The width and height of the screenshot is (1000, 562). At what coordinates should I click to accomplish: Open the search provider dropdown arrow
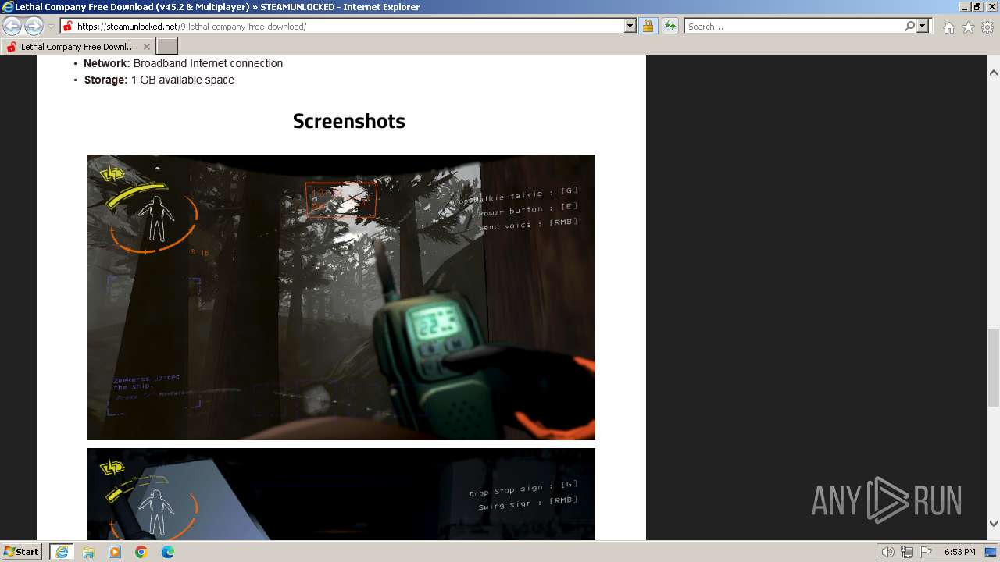pyautogui.click(x=923, y=26)
